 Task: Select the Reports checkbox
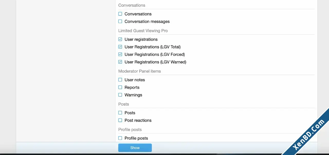coord(120,87)
